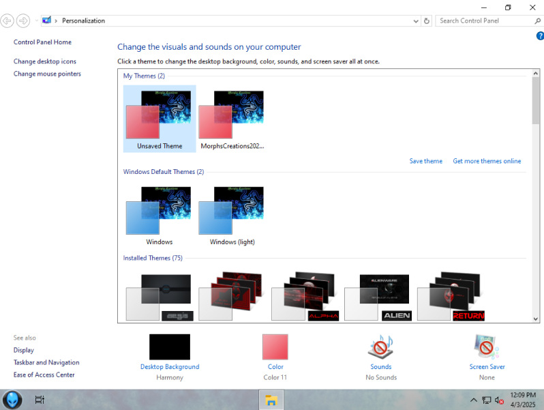Click the search magnifier icon
544x410 pixels.
pyautogui.click(x=537, y=21)
